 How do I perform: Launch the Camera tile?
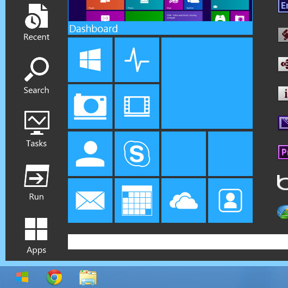click(x=90, y=107)
